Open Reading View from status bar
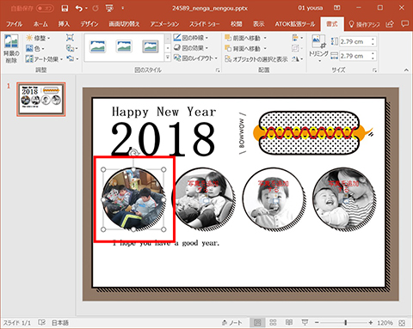 click(289, 323)
